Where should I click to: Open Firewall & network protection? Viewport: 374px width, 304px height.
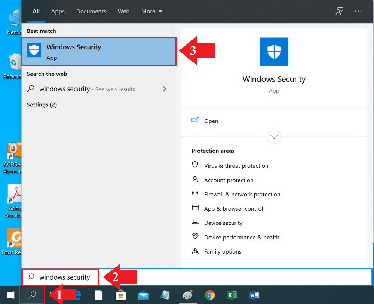pos(242,195)
